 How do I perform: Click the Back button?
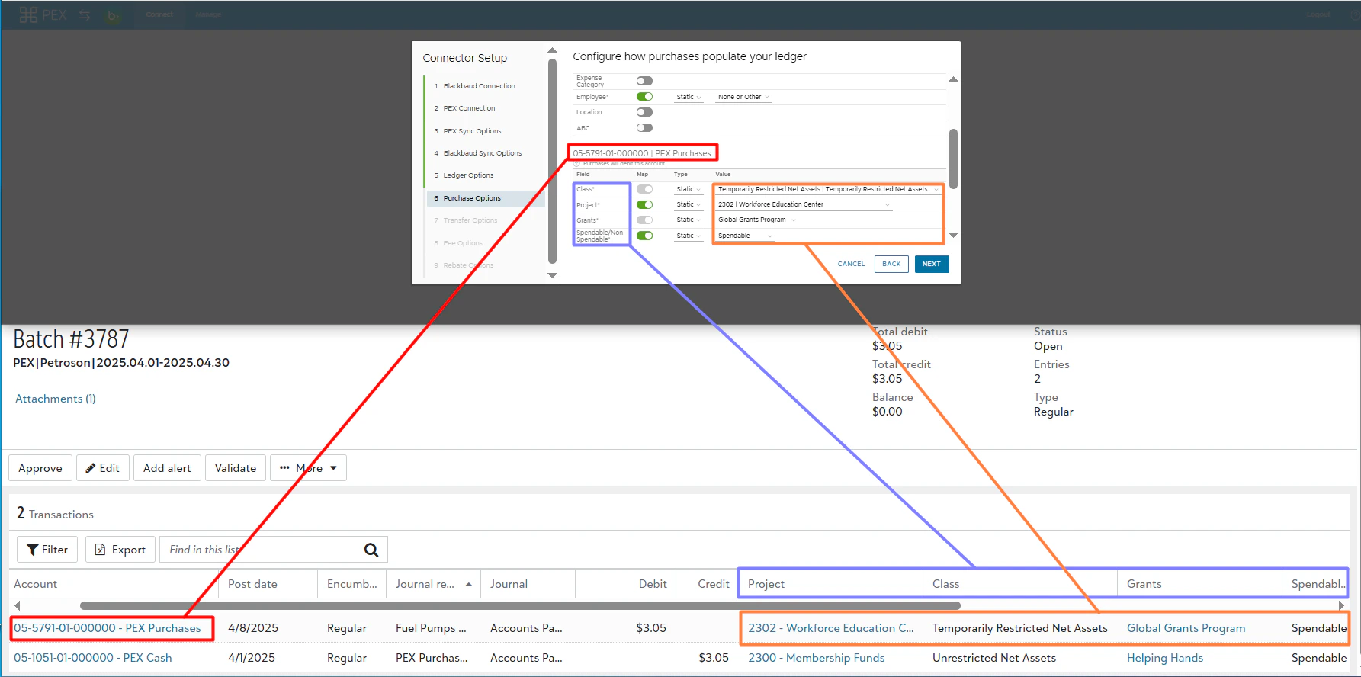[x=891, y=264]
